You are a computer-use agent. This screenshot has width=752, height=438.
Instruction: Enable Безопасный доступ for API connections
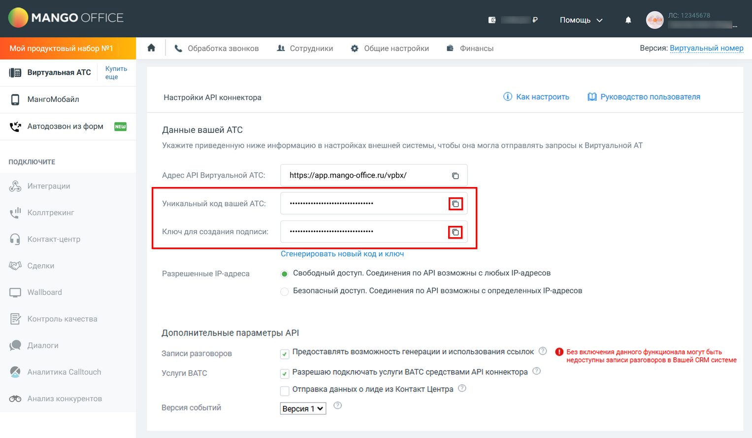pyautogui.click(x=284, y=291)
